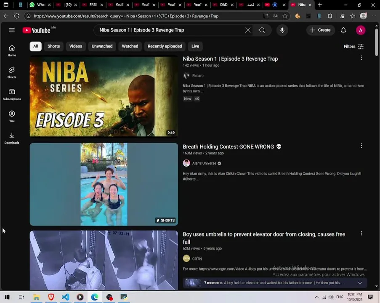Open the notifications bell
This screenshot has width=380, height=303.
pyautogui.click(x=343, y=30)
